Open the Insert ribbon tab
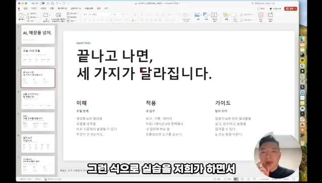 25,9
